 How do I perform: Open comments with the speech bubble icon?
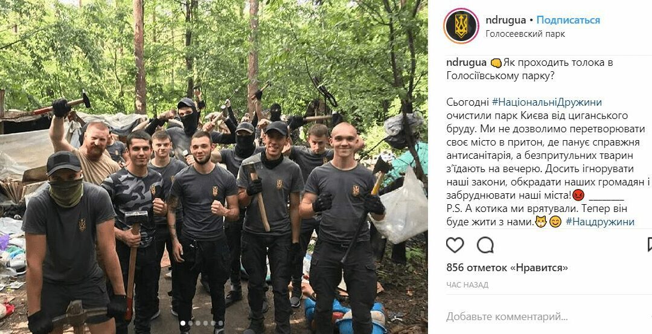tap(485, 245)
